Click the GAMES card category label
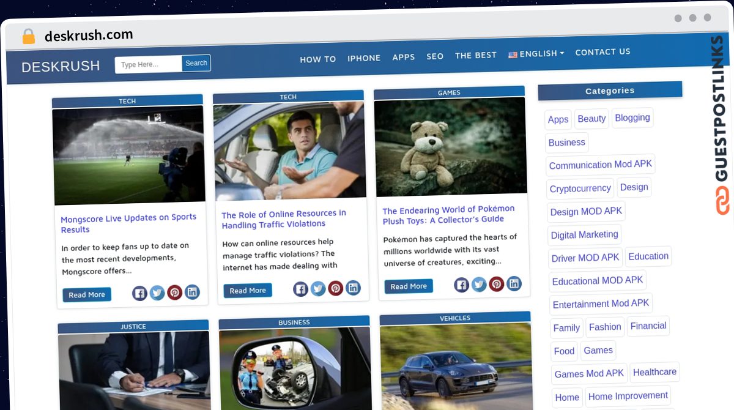This screenshot has width=734, height=410. click(449, 92)
